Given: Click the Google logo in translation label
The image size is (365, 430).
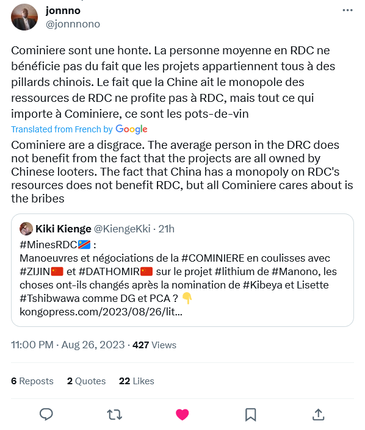Looking at the screenshot, I should (x=131, y=129).
